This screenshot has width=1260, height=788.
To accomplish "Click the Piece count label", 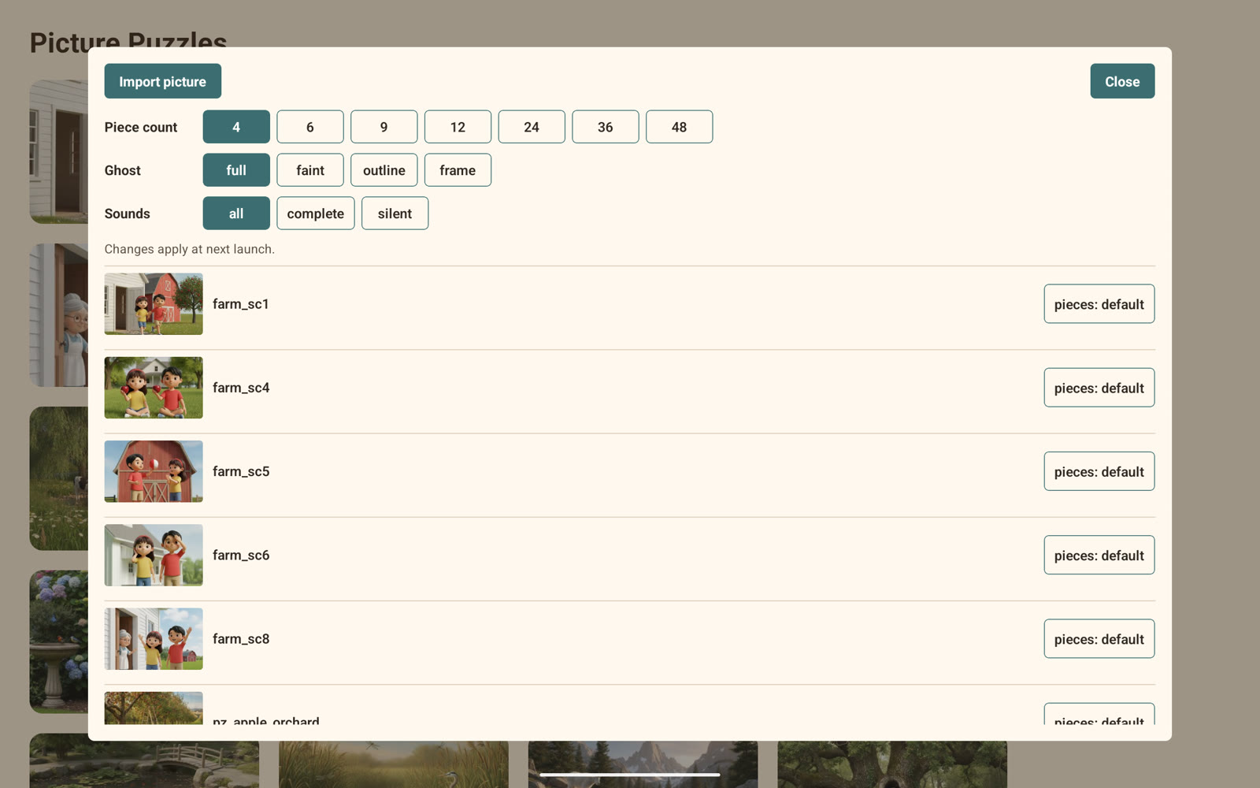I will [141, 127].
